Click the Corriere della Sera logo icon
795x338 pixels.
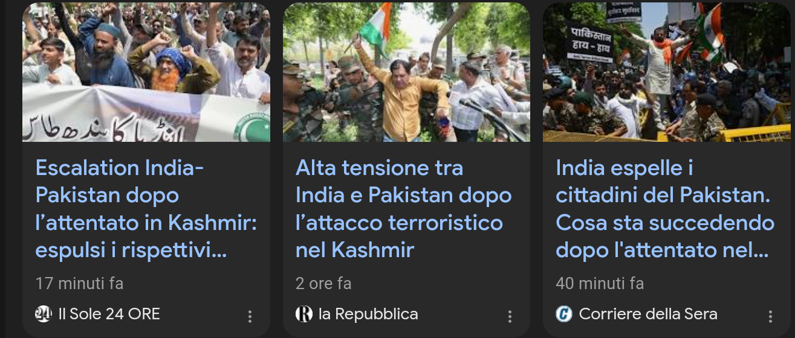click(x=564, y=314)
